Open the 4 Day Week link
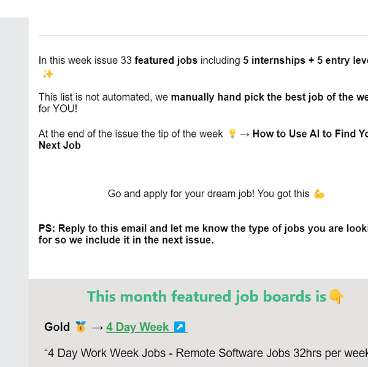Image resolution: width=368 pixels, height=367 pixels. [x=147, y=327]
